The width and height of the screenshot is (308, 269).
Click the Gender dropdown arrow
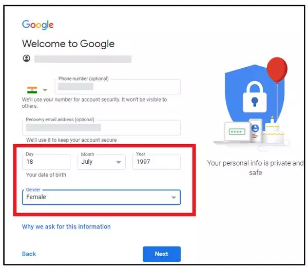(x=174, y=198)
